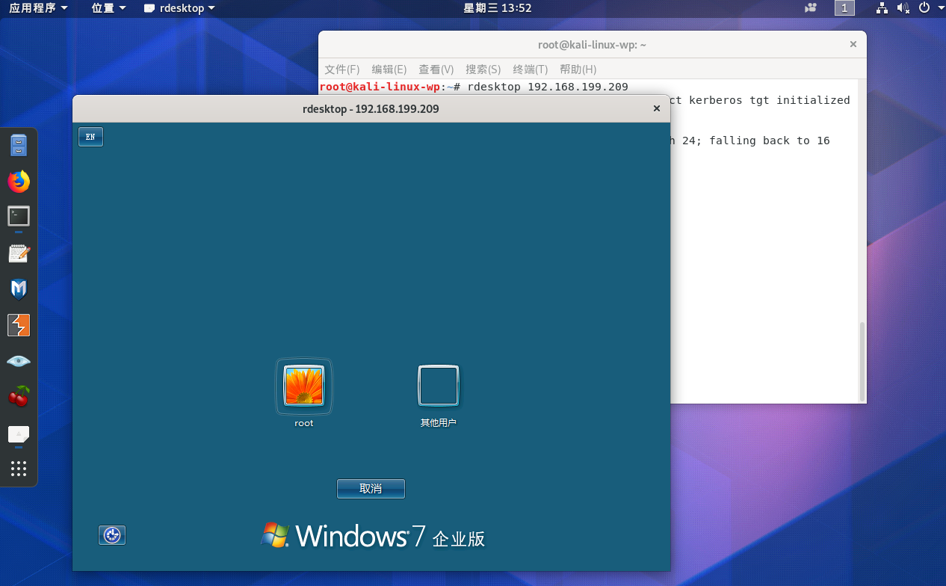Image resolution: width=946 pixels, height=586 pixels.
Task: Open the 位置 menu
Action: pyautogui.click(x=108, y=8)
